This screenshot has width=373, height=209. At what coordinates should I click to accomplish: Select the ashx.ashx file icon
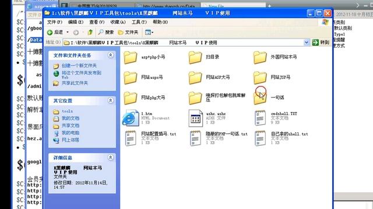[x=196, y=118]
